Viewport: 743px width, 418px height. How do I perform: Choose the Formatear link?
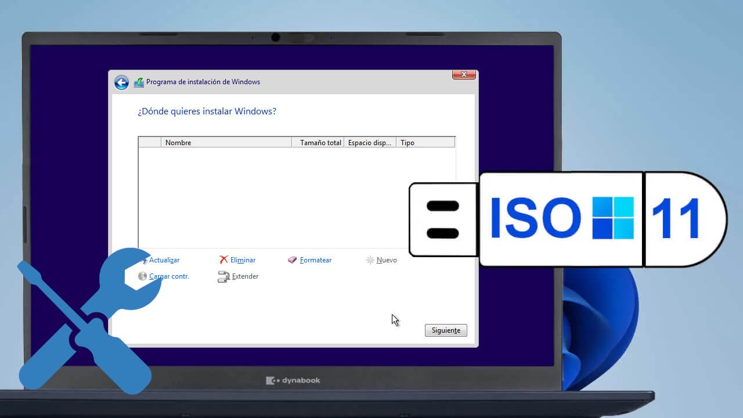tap(316, 260)
